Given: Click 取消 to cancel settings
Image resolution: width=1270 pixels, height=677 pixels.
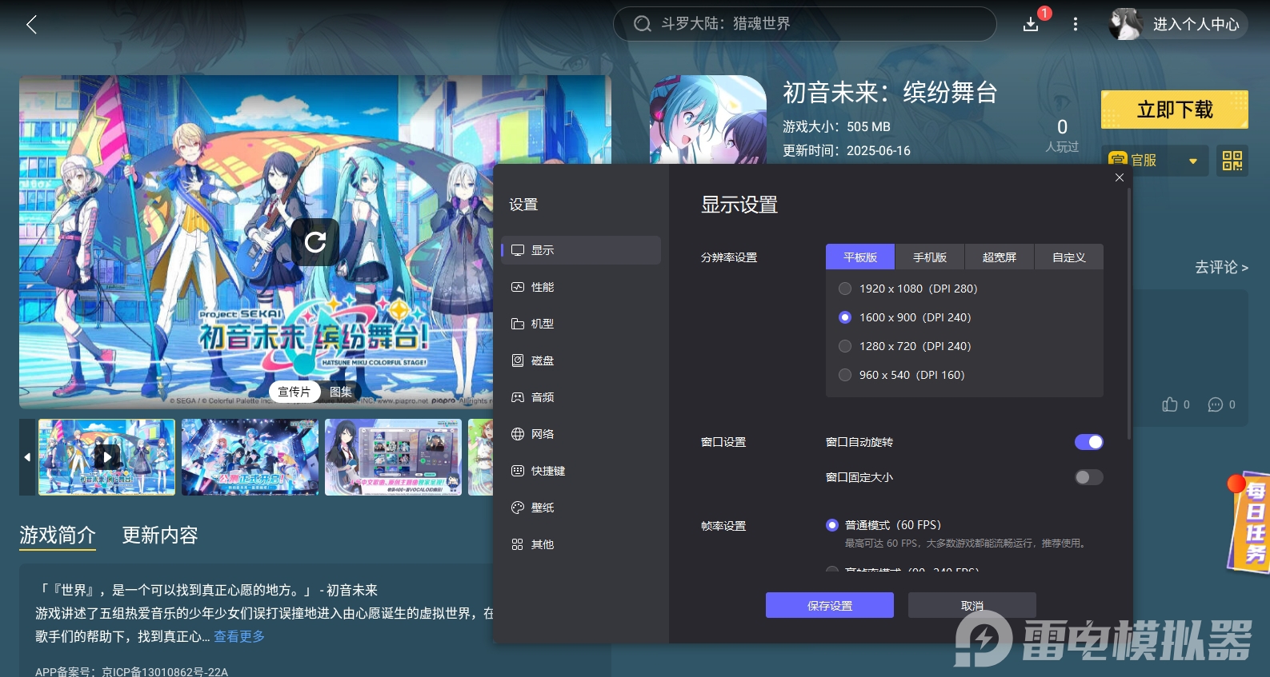Looking at the screenshot, I should click(972, 605).
